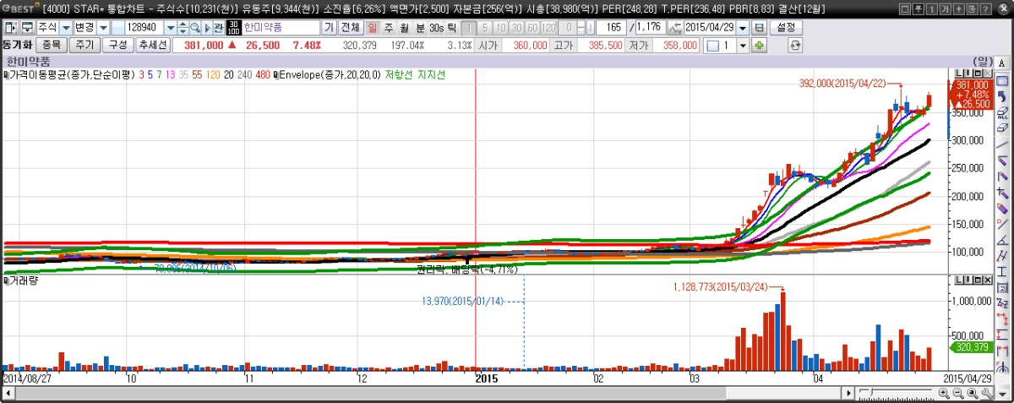Image resolution: width=1014 pixels, height=403 pixels.
Task: Open the 종목 tab
Action: point(52,45)
